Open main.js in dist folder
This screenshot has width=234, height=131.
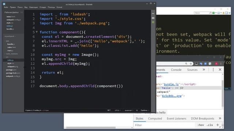[x=11, y=51]
